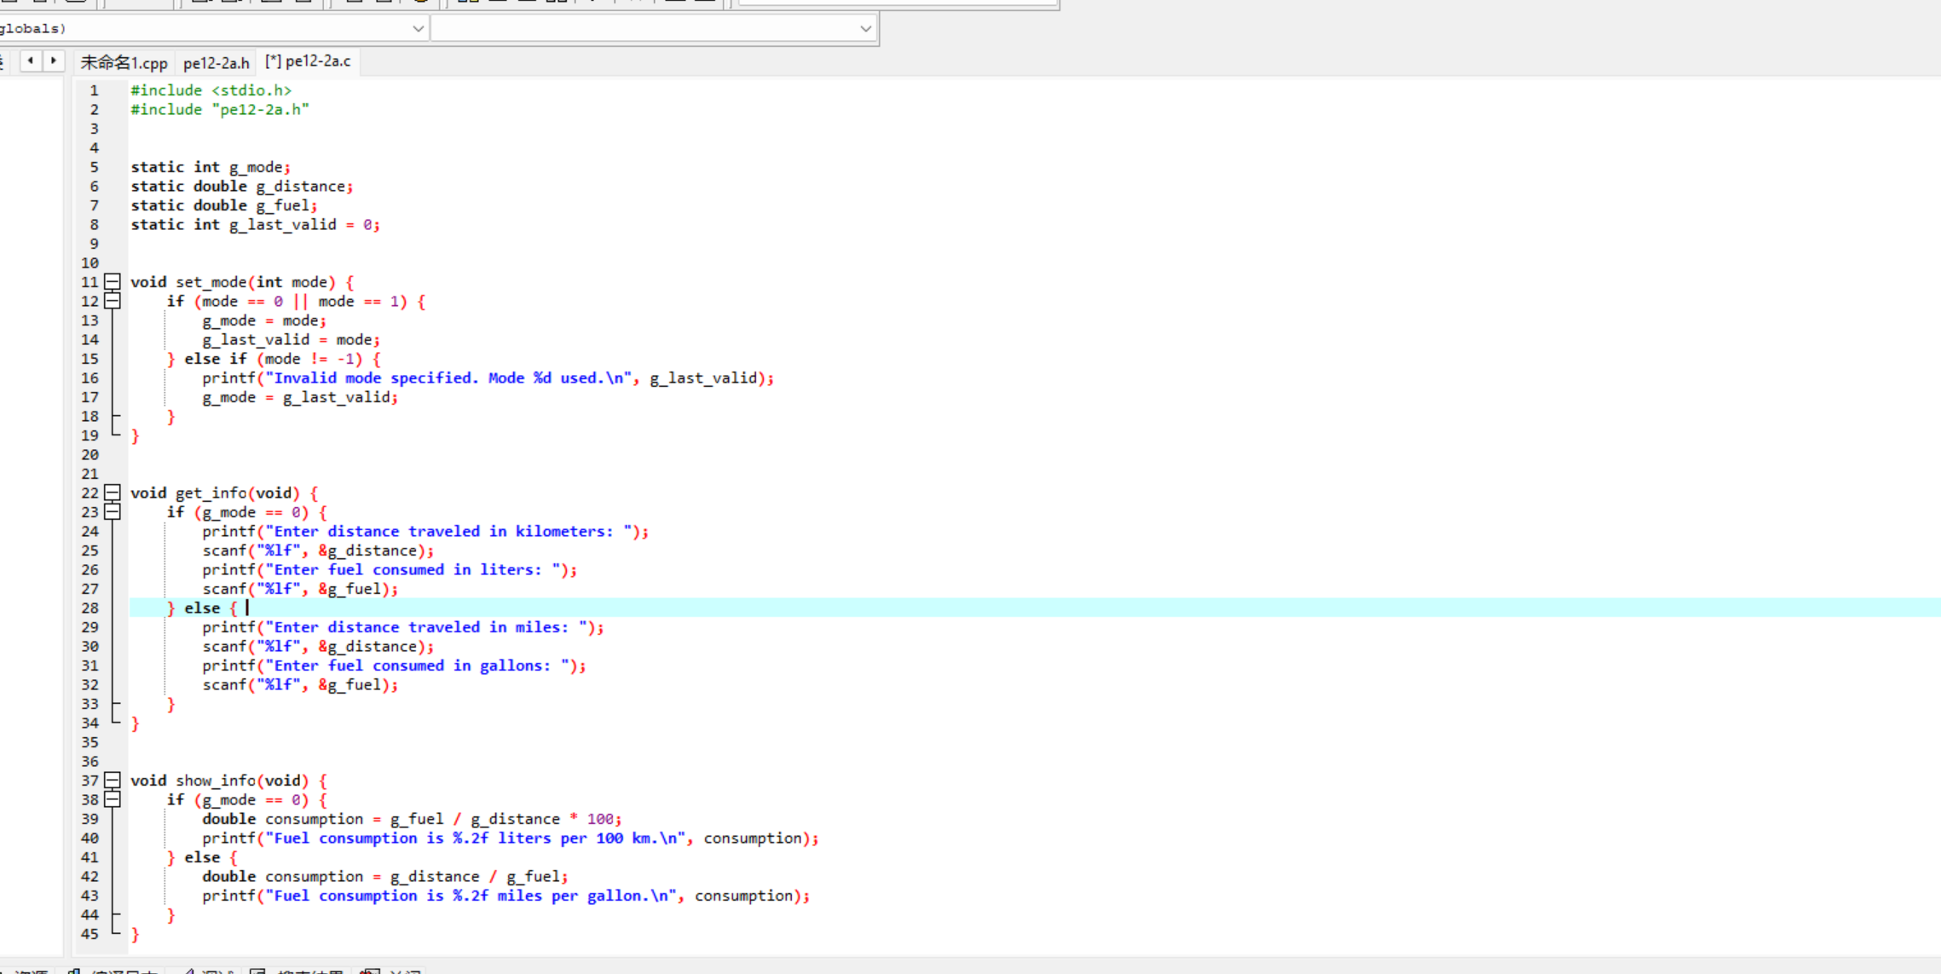Click line number 45 in gutter
Image resolution: width=1941 pixels, height=974 pixels.
[x=90, y=934]
